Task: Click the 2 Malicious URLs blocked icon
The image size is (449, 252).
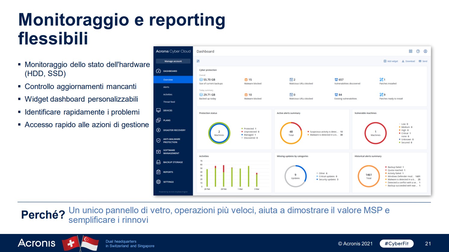Action: tap(291, 80)
